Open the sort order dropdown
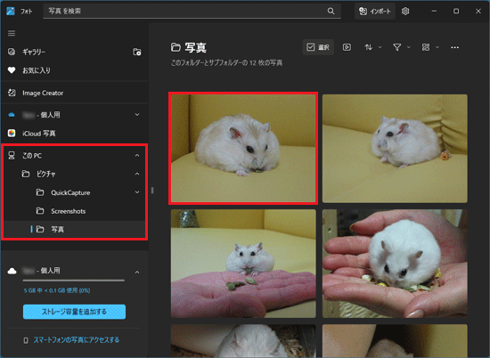This screenshot has height=358, width=490. (x=373, y=47)
